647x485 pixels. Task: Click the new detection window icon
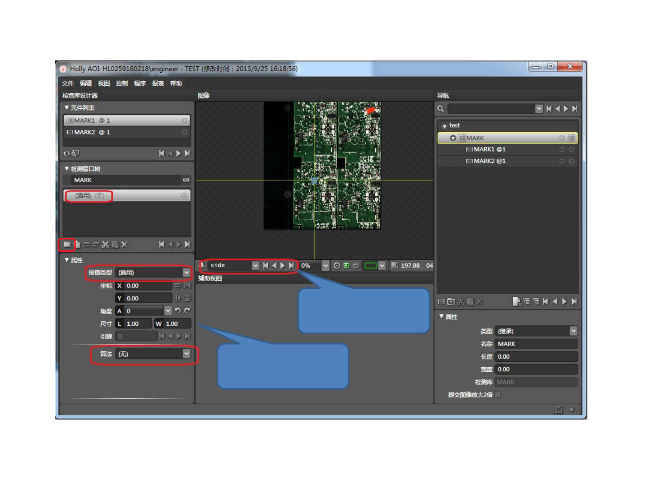67,245
